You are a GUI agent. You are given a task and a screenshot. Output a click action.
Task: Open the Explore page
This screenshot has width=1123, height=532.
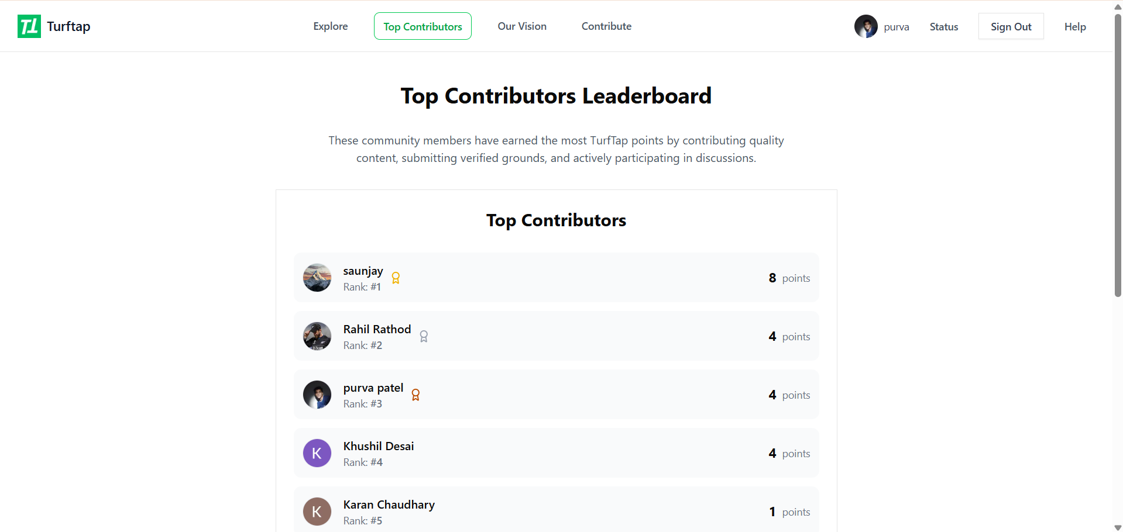pos(331,26)
